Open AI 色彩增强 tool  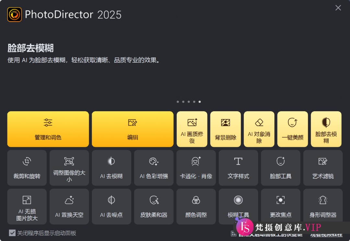click(x=154, y=168)
